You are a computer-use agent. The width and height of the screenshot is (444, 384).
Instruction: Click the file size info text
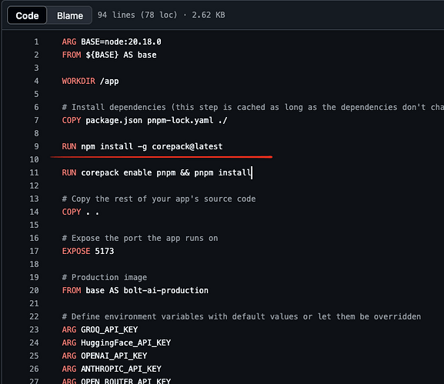pos(161,15)
